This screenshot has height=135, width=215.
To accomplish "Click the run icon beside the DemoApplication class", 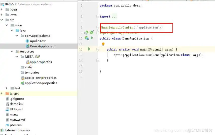I will tap(92, 38).
